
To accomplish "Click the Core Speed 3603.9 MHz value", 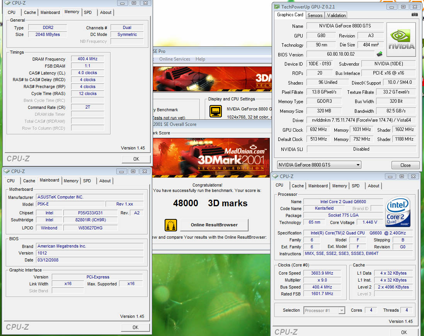I will click(x=322, y=273).
